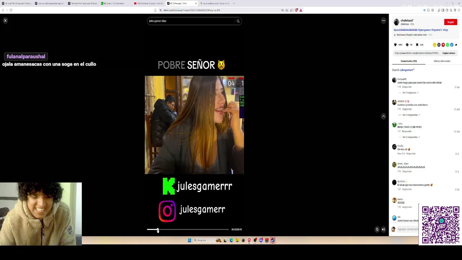Viewport: 462px width, 260px height.
Task: Open the Windows Start menu
Action: tap(189, 240)
